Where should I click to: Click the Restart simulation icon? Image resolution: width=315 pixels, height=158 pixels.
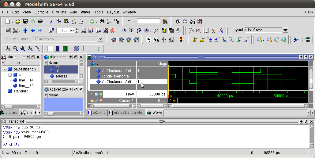point(51,31)
